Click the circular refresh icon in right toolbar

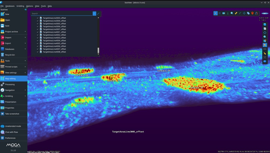[265, 33]
